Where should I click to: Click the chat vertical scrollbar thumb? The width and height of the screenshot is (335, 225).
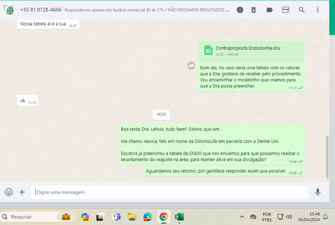tap(327, 157)
